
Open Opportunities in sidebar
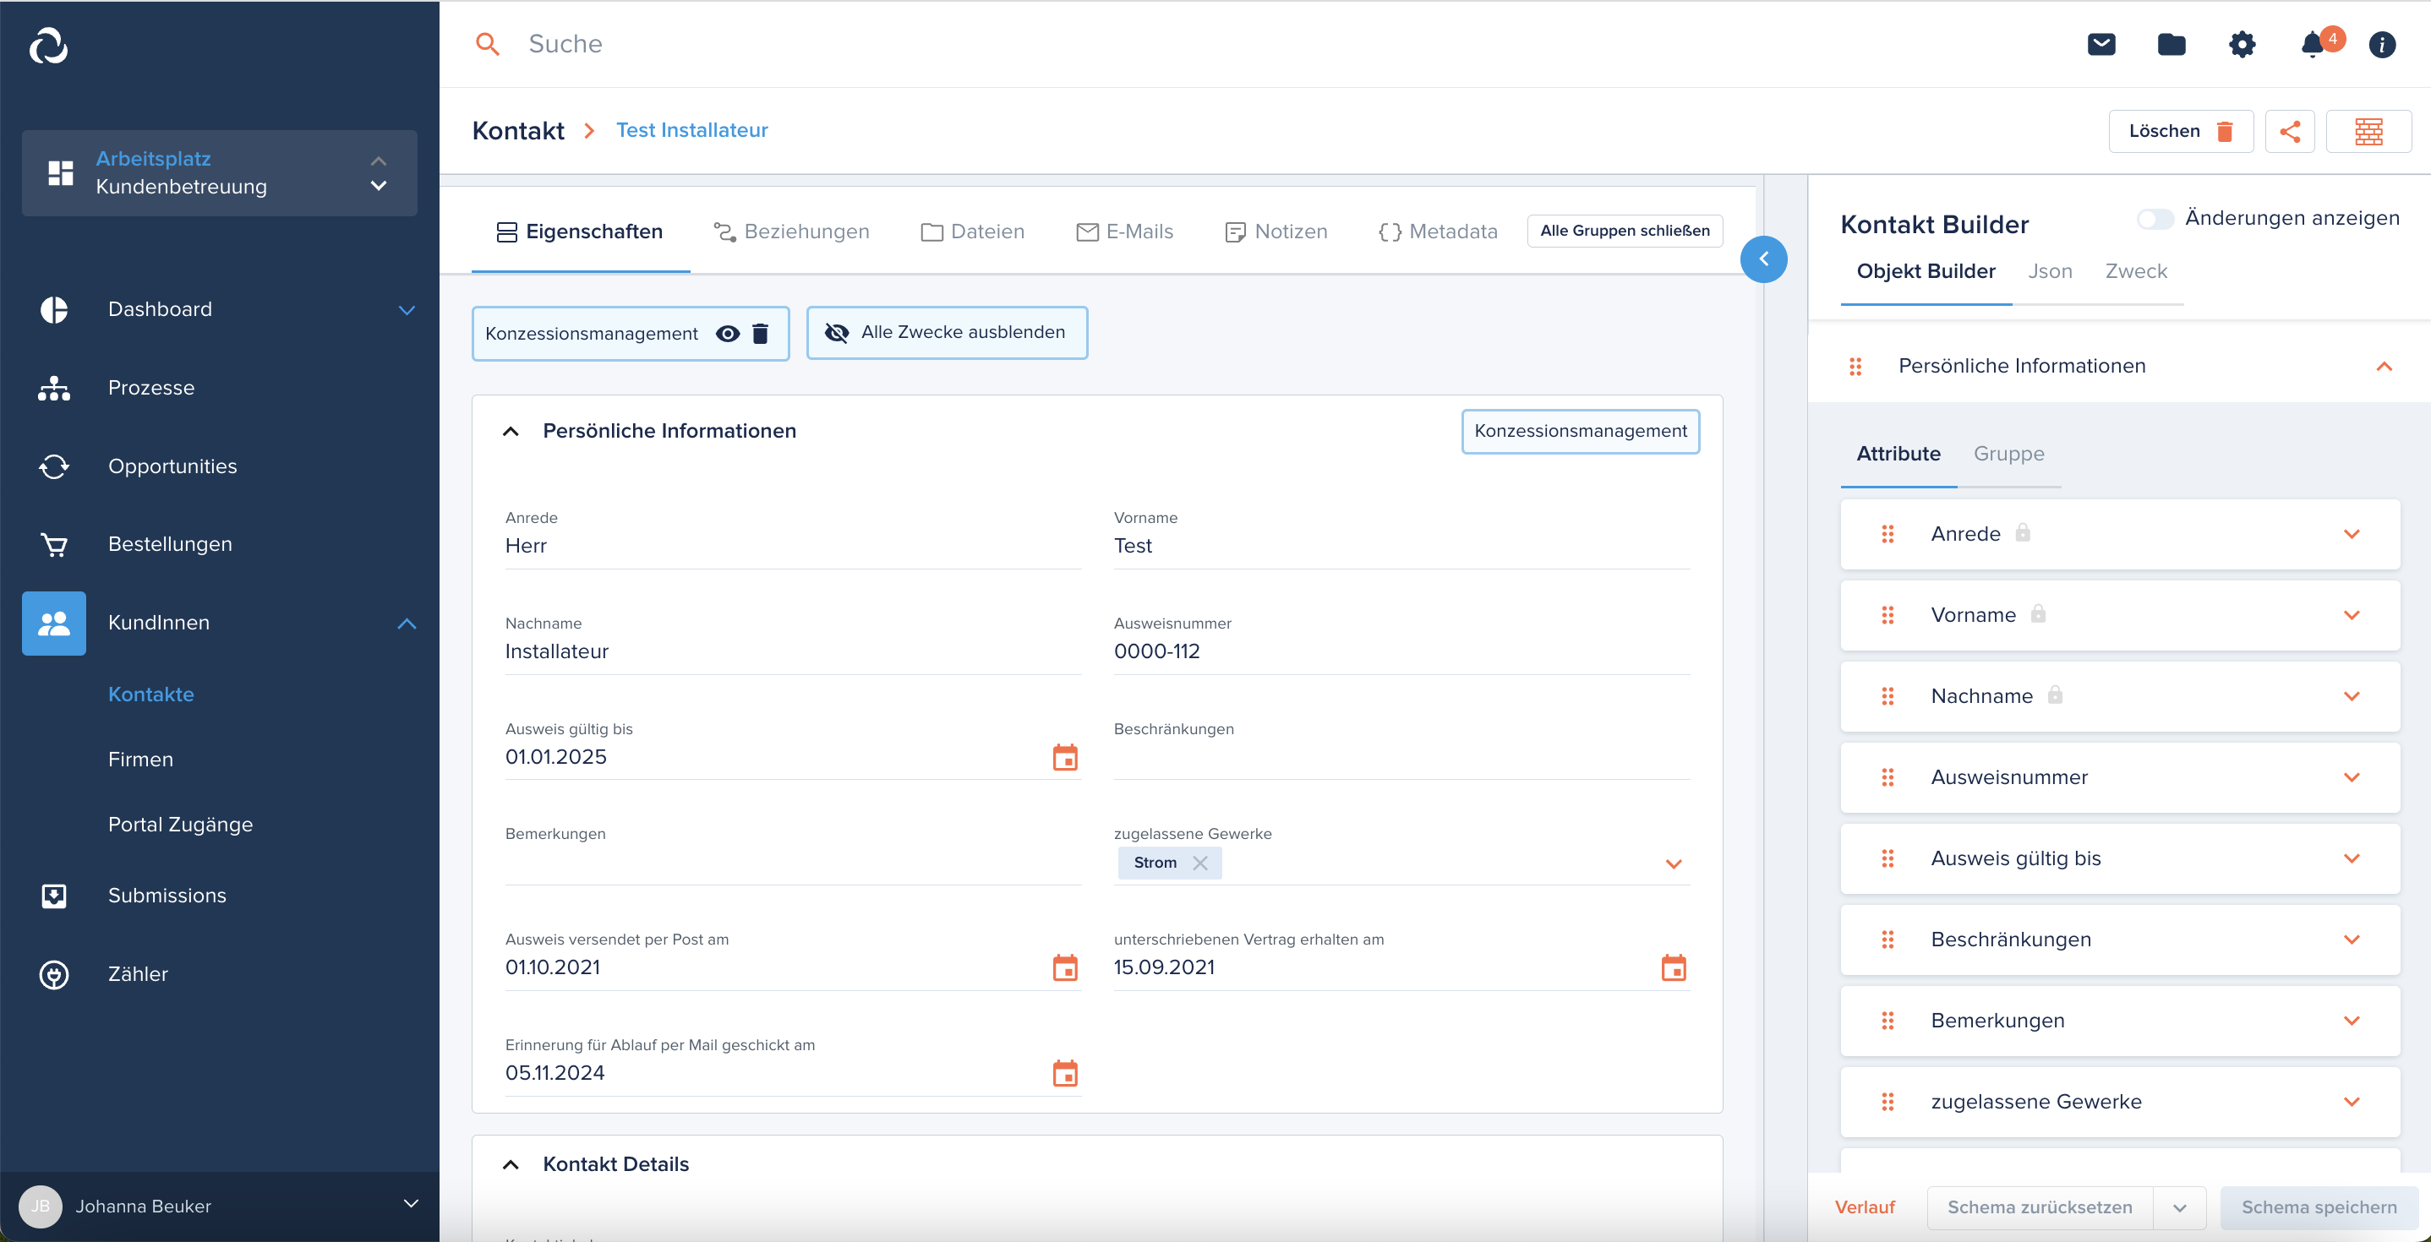coord(172,466)
